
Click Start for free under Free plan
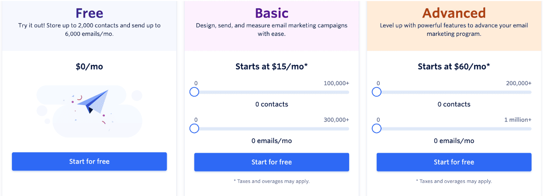click(x=89, y=161)
